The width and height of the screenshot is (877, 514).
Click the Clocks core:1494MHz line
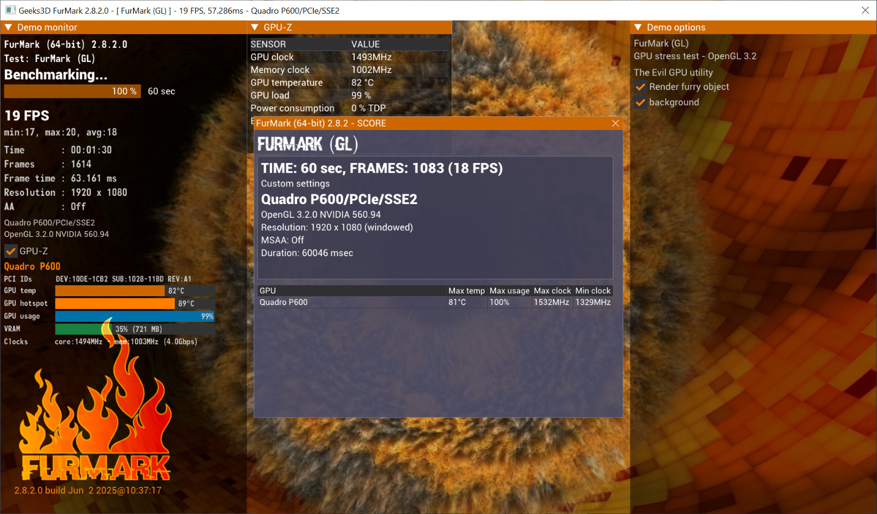100,342
